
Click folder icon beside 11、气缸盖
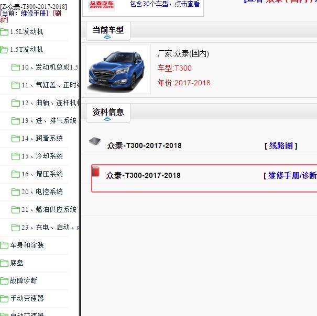tap(16, 85)
